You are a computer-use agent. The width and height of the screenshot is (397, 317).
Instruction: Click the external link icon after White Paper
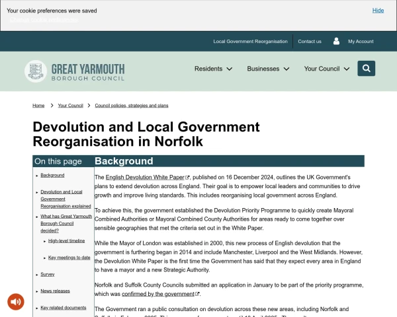point(187,178)
